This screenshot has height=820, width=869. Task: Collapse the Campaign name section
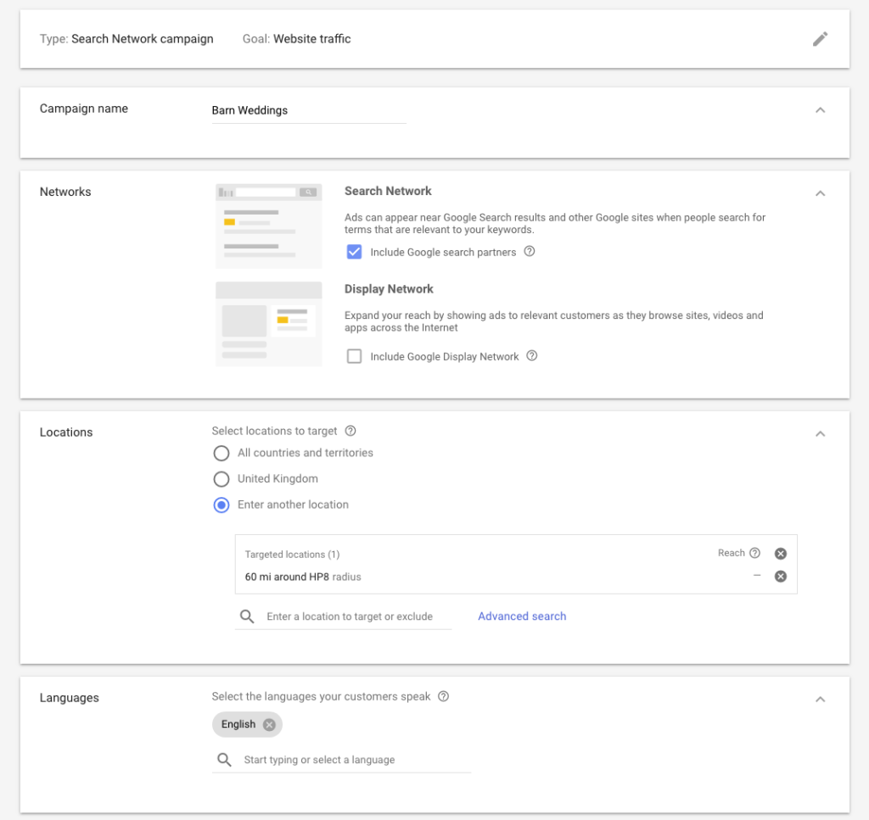pos(821,110)
